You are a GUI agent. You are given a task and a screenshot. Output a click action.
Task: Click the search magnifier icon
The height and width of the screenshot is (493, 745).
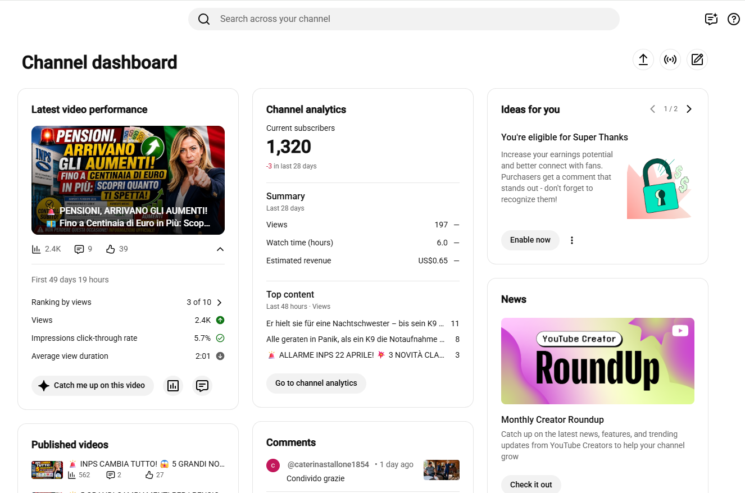[x=204, y=19]
